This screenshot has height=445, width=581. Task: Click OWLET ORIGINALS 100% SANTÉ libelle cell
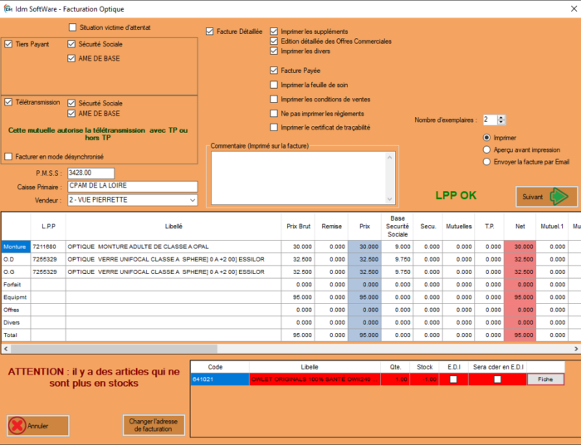pos(315,379)
